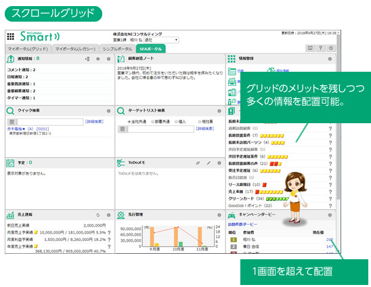Click the slashes icon in ToDoメモ header
This screenshot has height=287, width=371.
click(198, 162)
